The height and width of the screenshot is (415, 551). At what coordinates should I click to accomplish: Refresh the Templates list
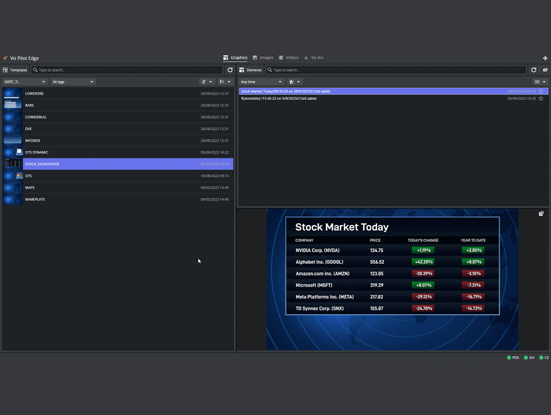(230, 70)
